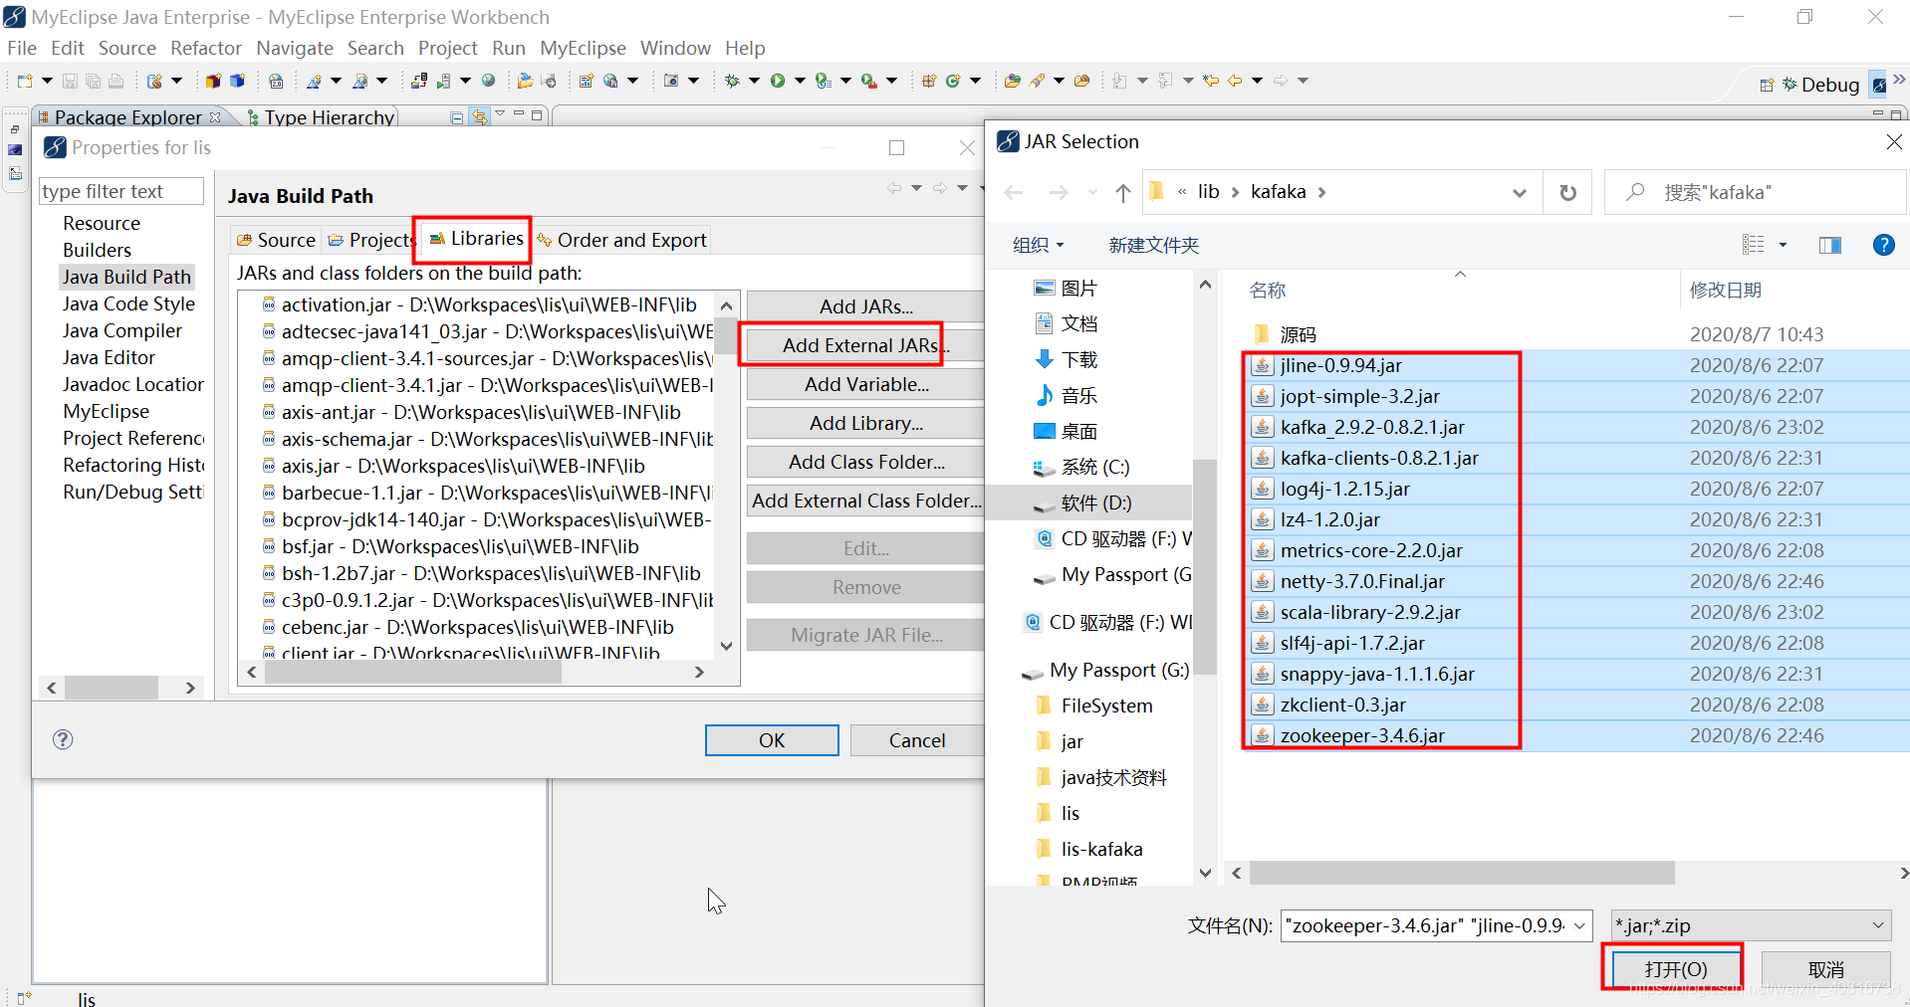Open the view menu triangle in Package Explorer
1910x1007 pixels.
500,114
